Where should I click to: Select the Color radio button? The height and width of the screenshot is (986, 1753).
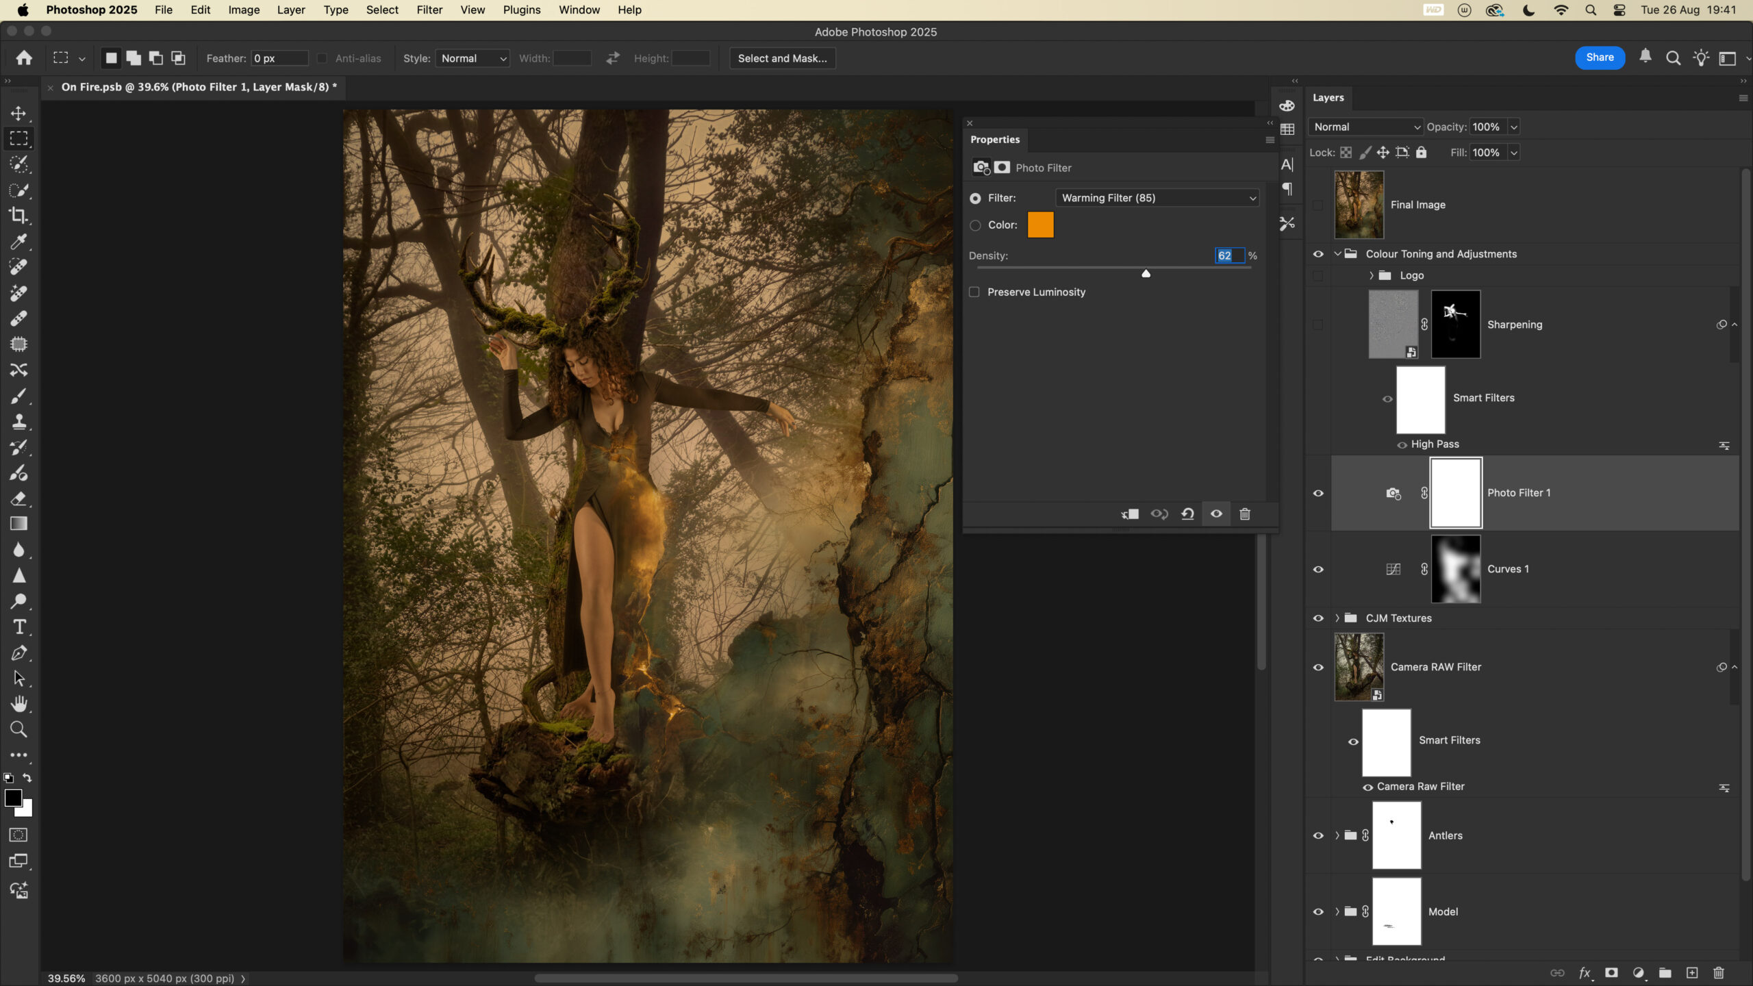pos(975,225)
